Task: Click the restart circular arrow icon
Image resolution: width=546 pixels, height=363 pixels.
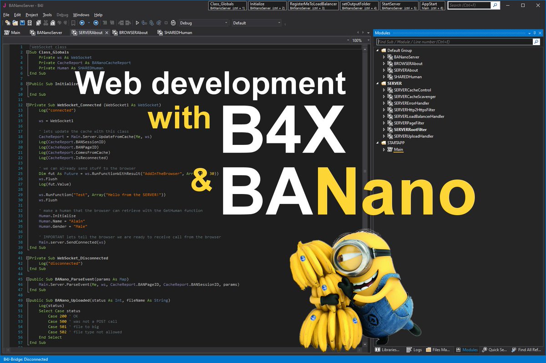Action: 173,23
